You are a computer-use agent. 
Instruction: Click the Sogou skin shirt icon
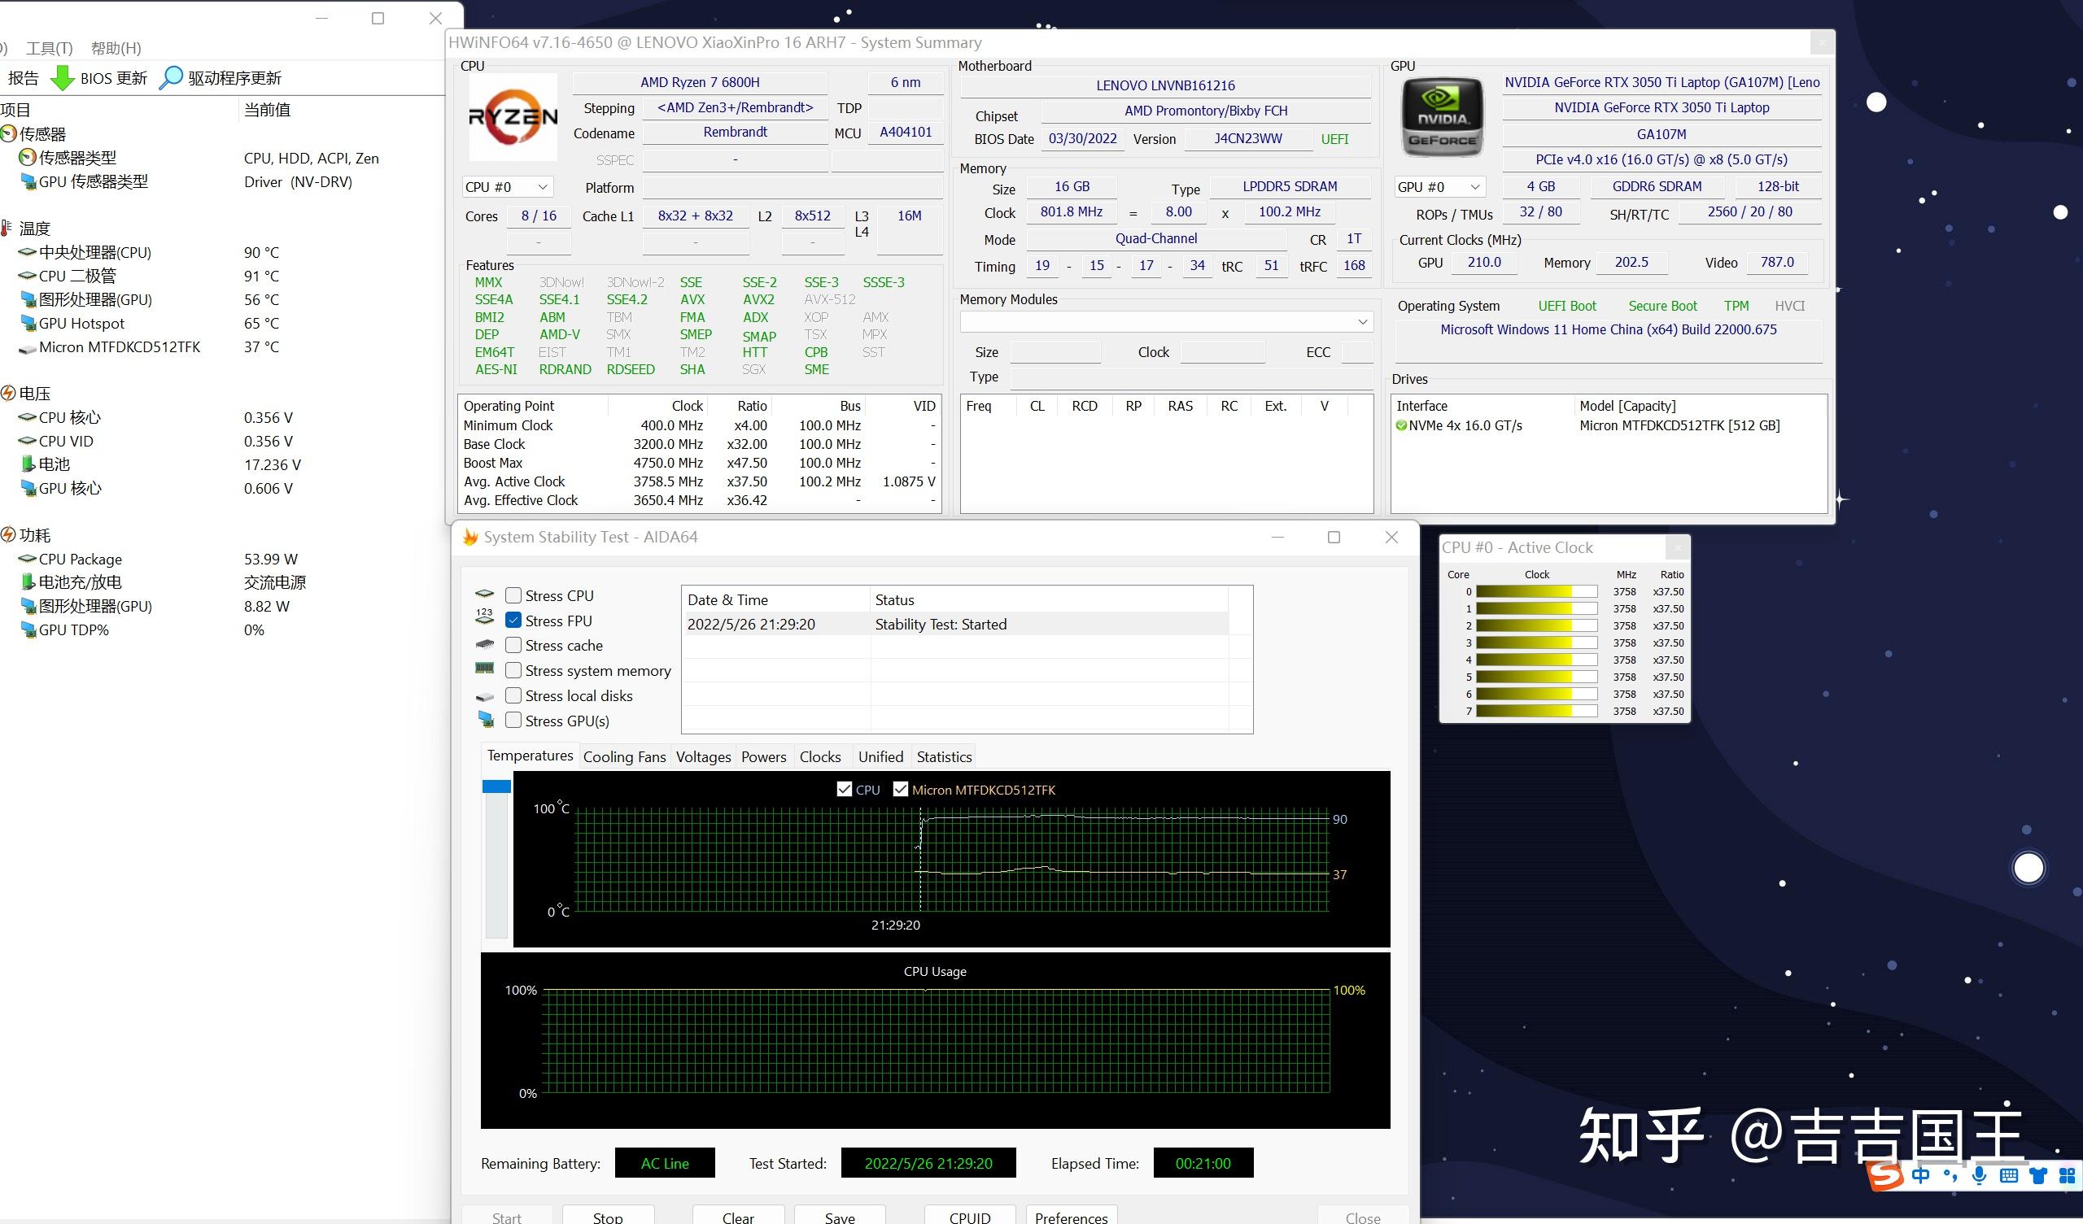[x=2038, y=1175]
